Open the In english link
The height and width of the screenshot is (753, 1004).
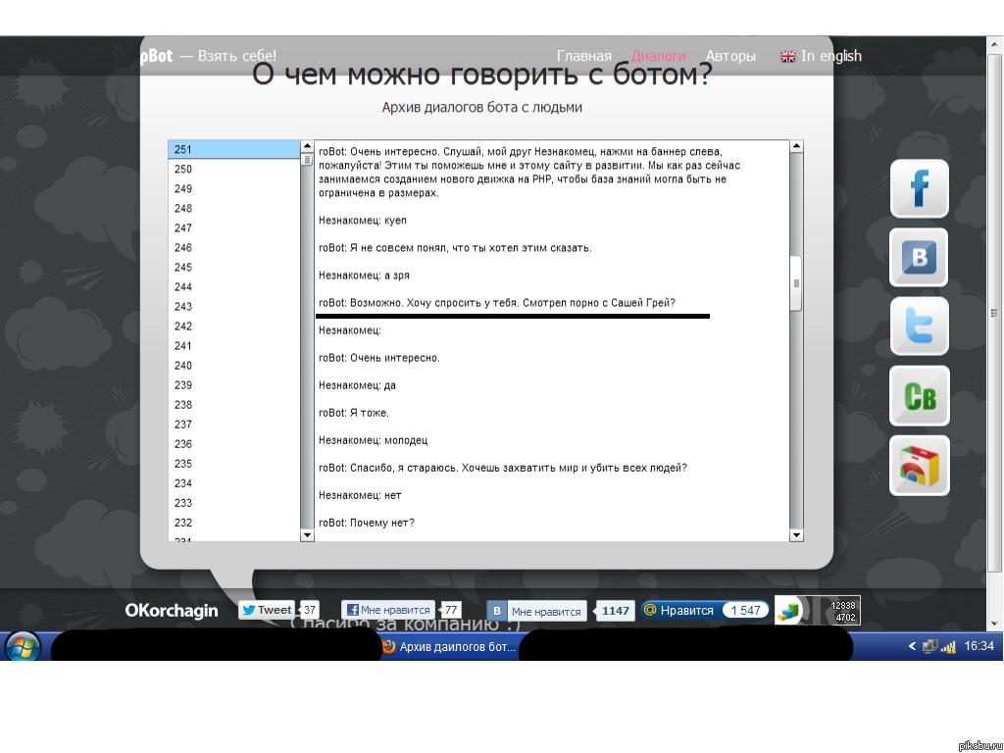point(829,56)
